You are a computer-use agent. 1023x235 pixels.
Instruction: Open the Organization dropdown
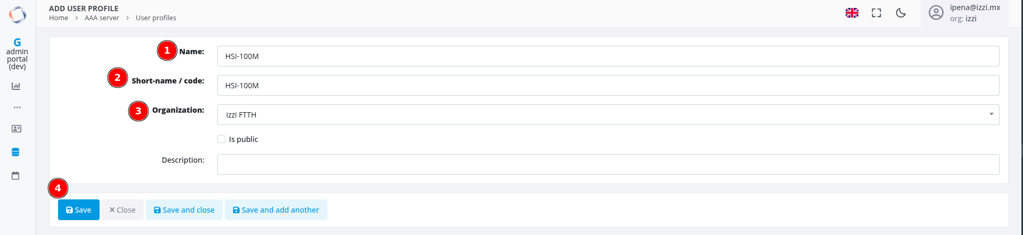608,115
